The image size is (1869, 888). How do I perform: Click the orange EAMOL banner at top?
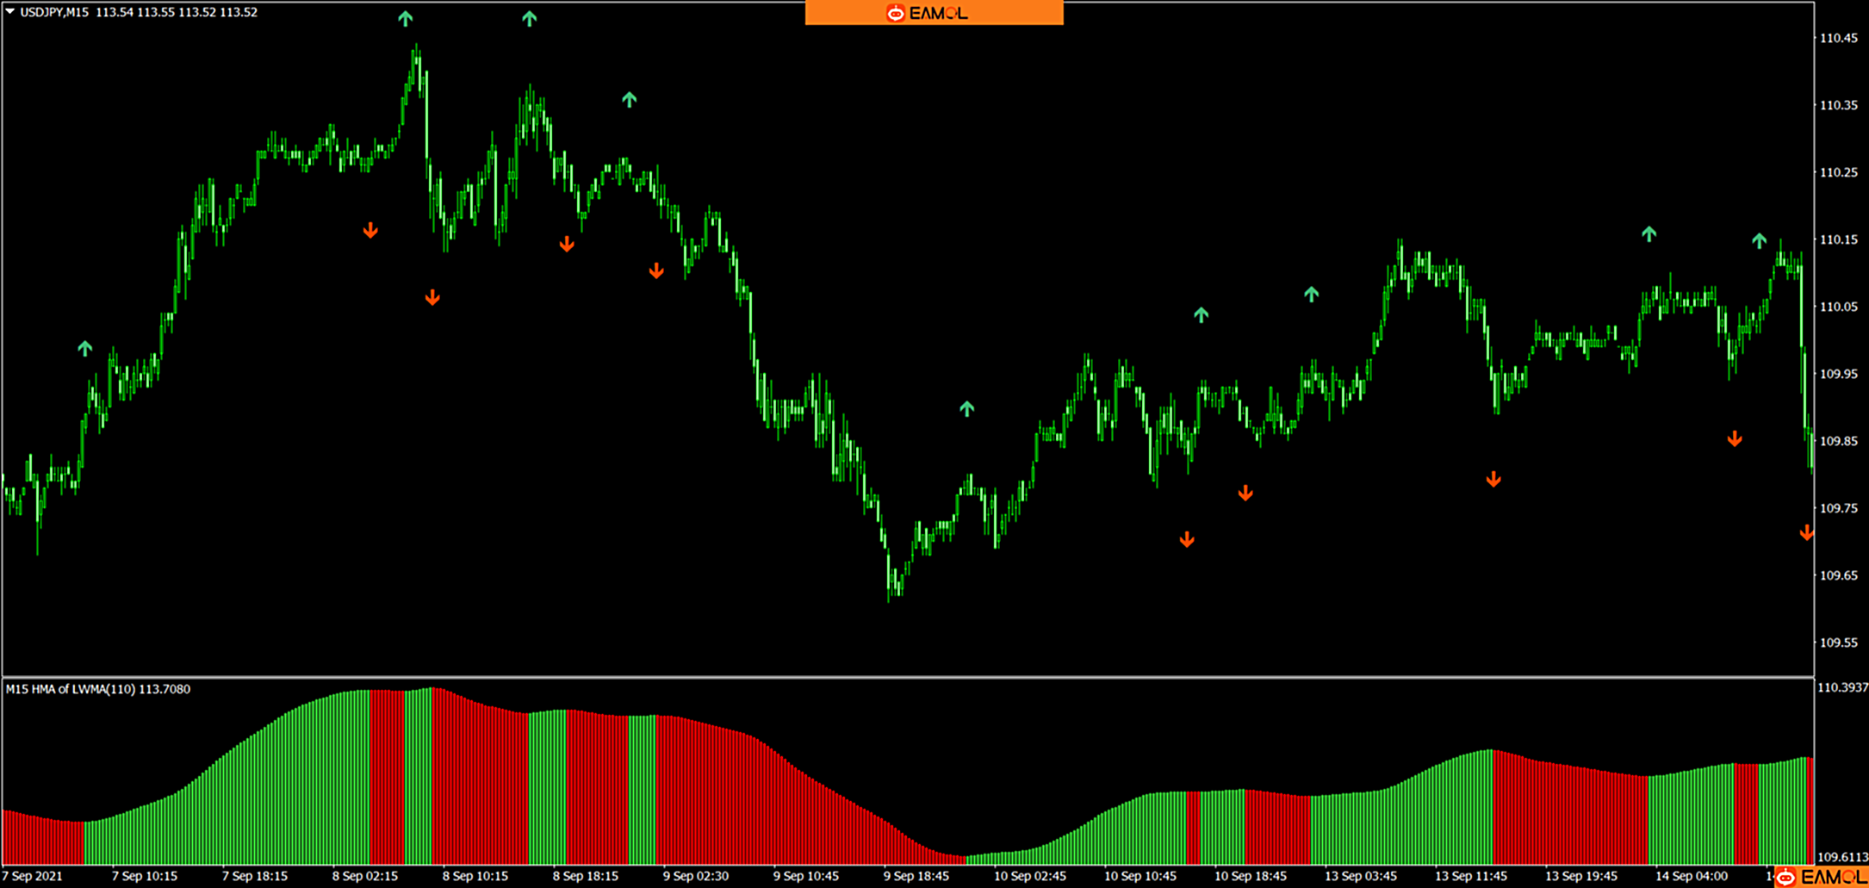click(x=934, y=13)
